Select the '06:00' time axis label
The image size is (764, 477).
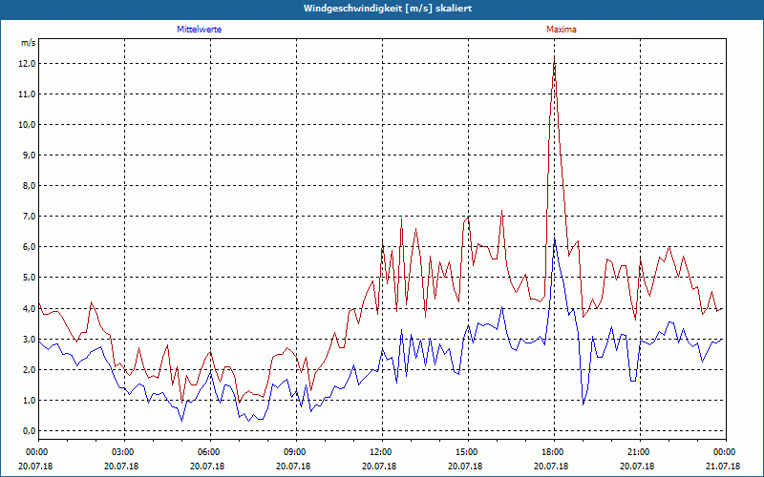coord(210,452)
